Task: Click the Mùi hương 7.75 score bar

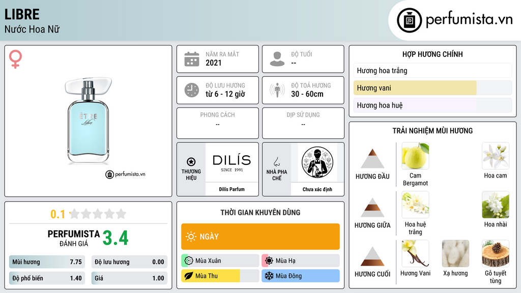Action: click(x=47, y=262)
